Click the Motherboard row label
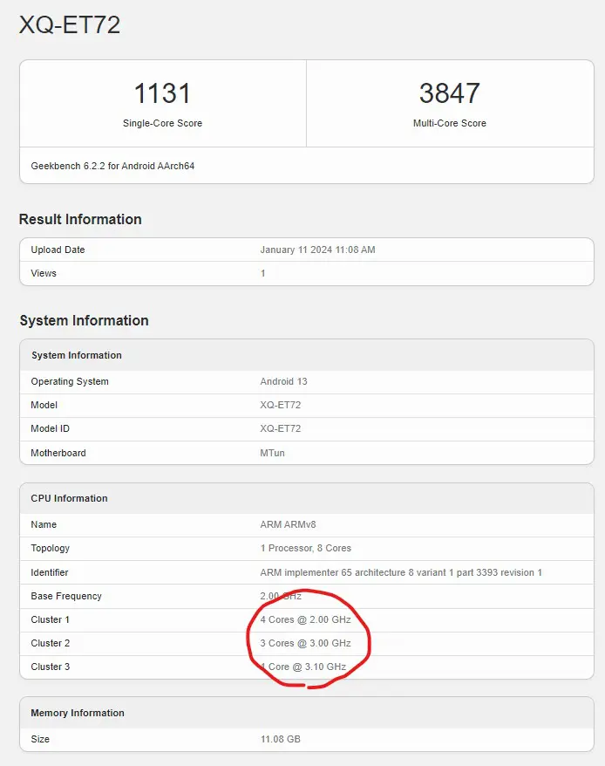Image resolution: width=605 pixels, height=766 pixels. coord(58,453)
